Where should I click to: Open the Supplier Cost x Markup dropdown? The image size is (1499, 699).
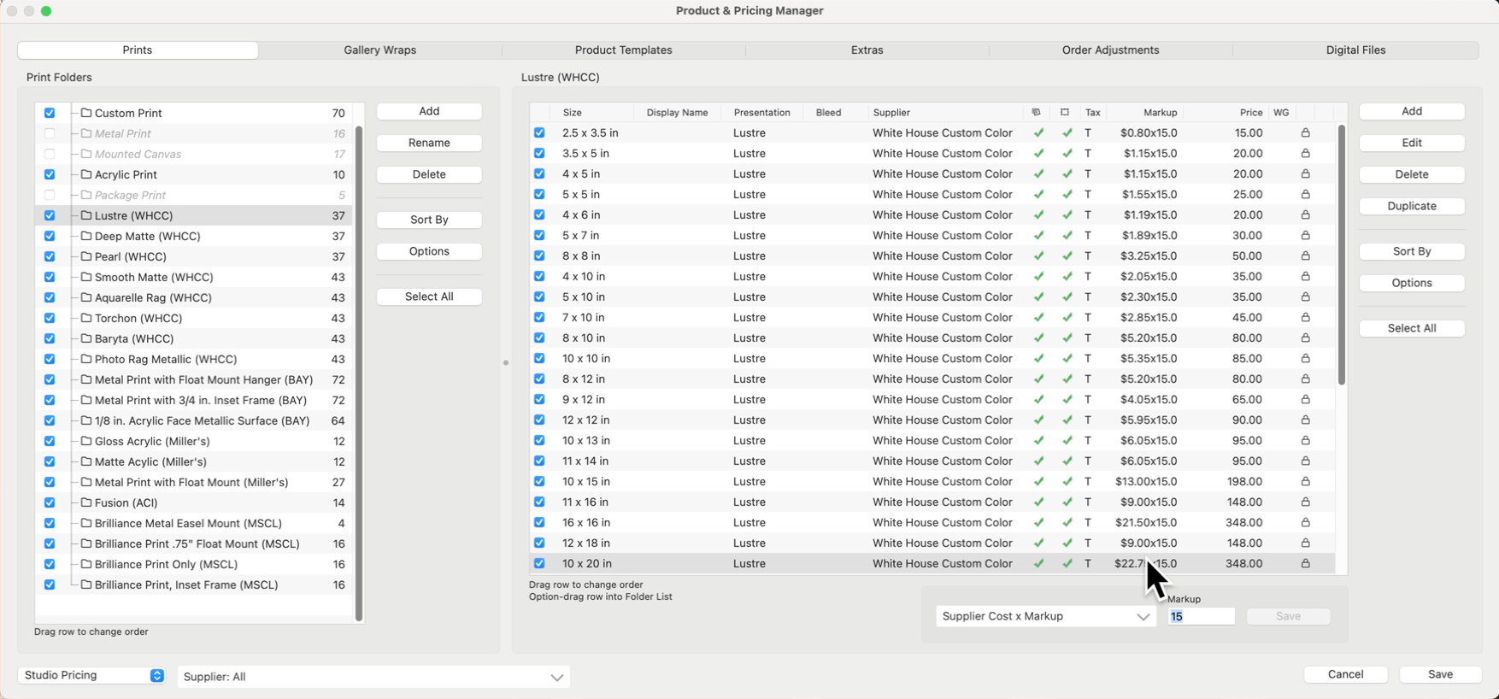point(1045,616)
